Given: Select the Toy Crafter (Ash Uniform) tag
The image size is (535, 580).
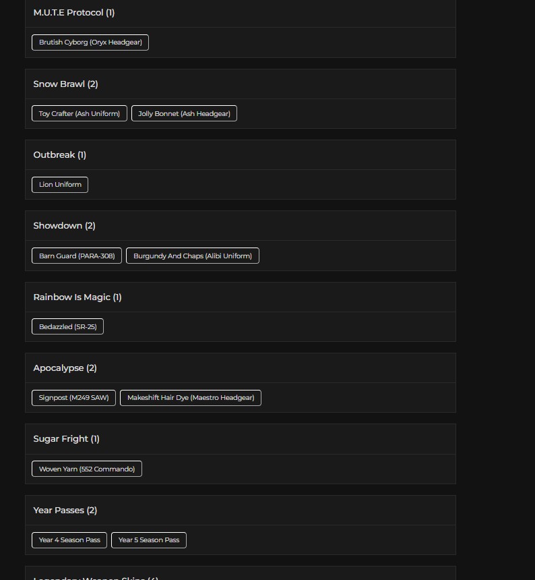Looking at the screenshot, I should (x=80, y=113).
